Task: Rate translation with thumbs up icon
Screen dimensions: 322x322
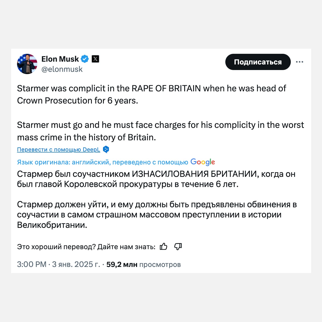Action: pos(164,246)
